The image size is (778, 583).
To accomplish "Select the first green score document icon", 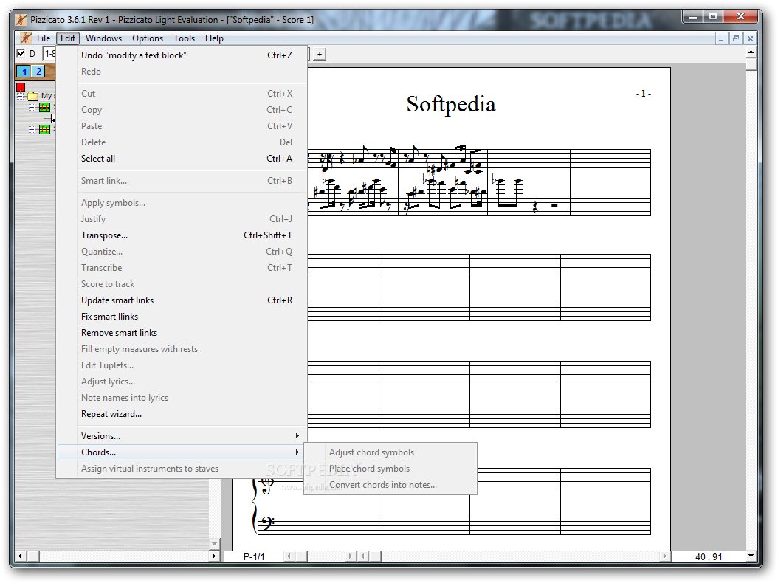I will [44, 107].
